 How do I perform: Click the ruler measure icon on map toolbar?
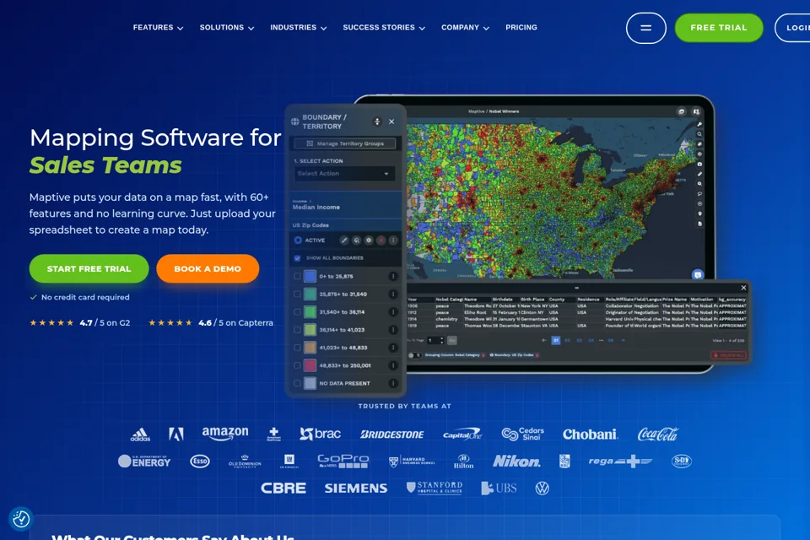pyautogui.click(x=699, y=174)
